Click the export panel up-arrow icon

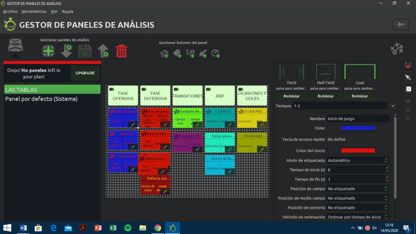pyautogui.click(x=103, y=52)
